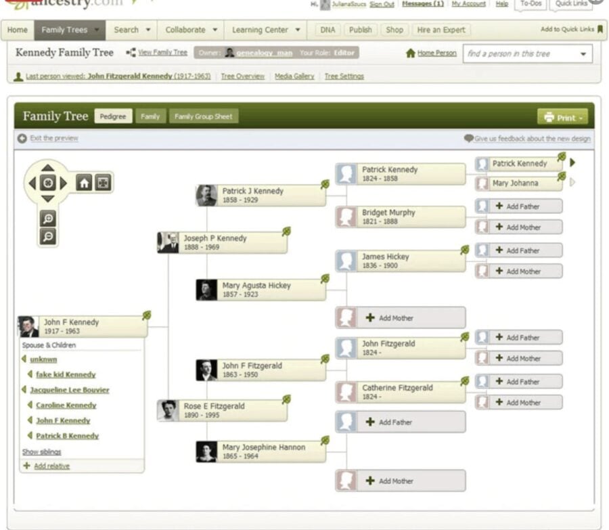Click the home icon in navigation pad
The height and width of the screenshot is (530, 609).
[84, 183]
